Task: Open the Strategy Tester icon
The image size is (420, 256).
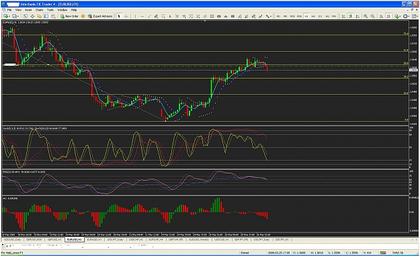Action: 53,16
